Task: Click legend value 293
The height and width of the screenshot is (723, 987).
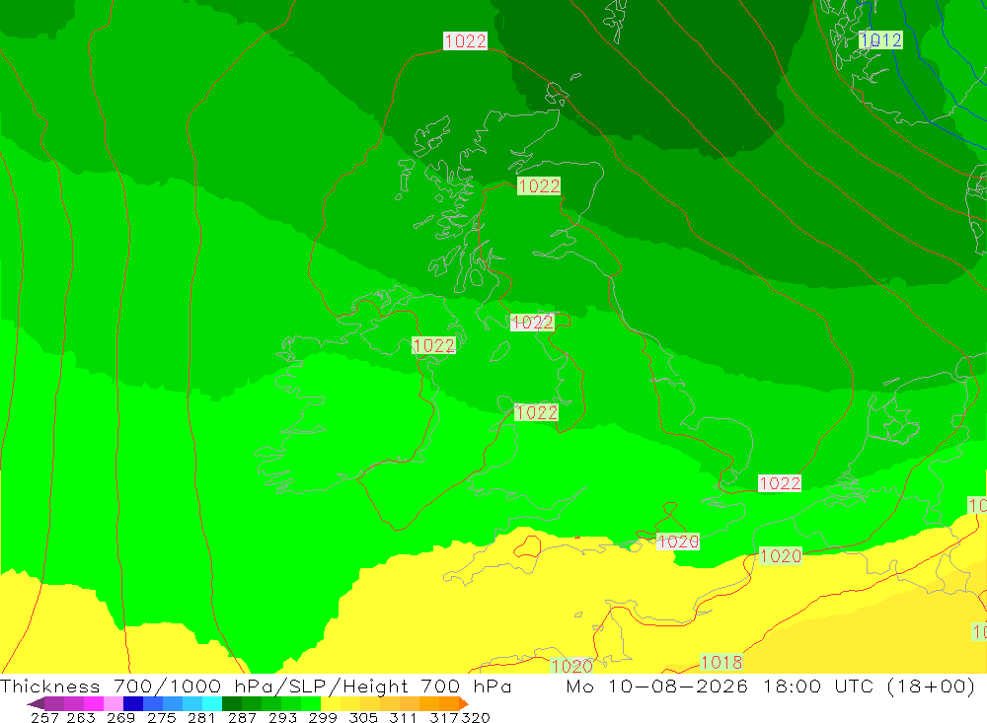Action: click(282, 718)
